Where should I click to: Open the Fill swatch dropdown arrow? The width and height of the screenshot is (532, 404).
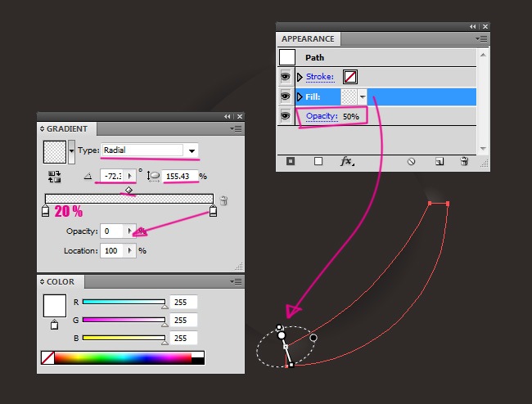click(x=363, y=97)
